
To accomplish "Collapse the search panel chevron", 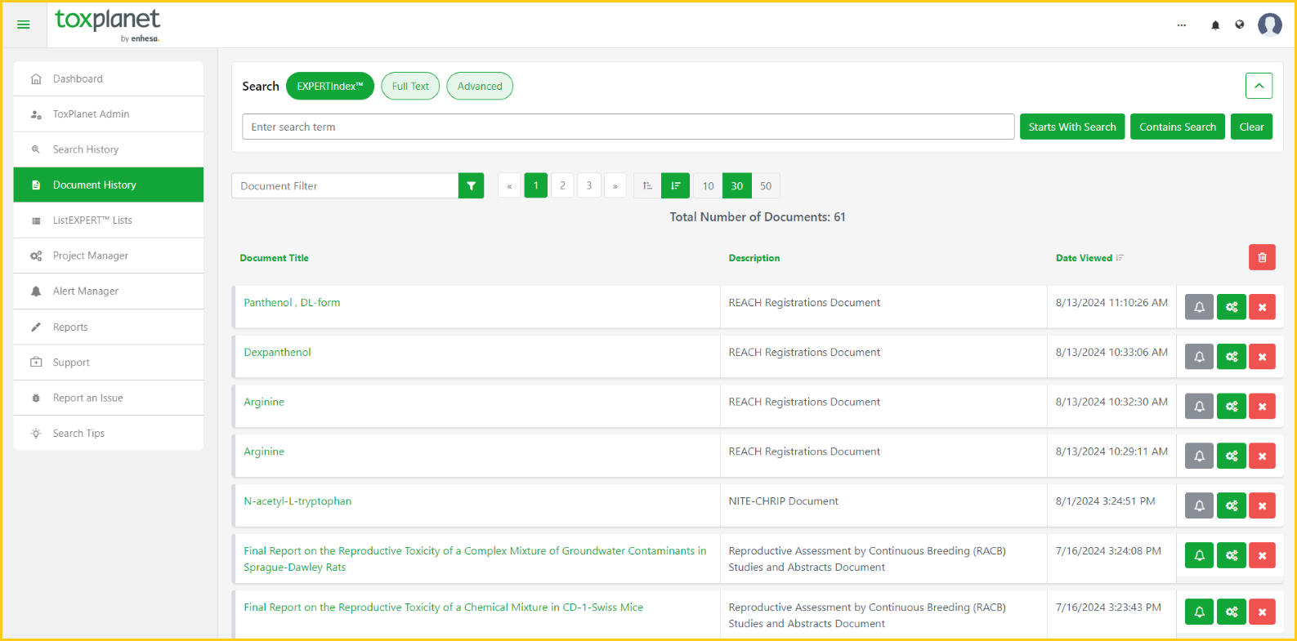I will tap(1259, 86).
